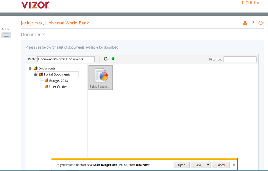268x171 pixels.
Task: Collapse the Documents root tree node
Action: tap(30, 69)
